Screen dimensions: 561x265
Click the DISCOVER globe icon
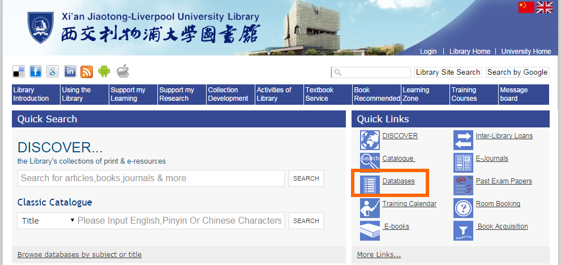click(370, 140)
